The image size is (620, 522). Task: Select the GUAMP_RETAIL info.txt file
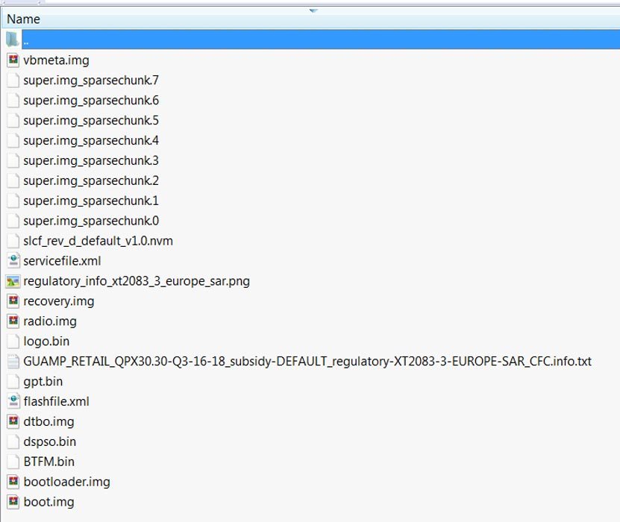click(307, 362)
